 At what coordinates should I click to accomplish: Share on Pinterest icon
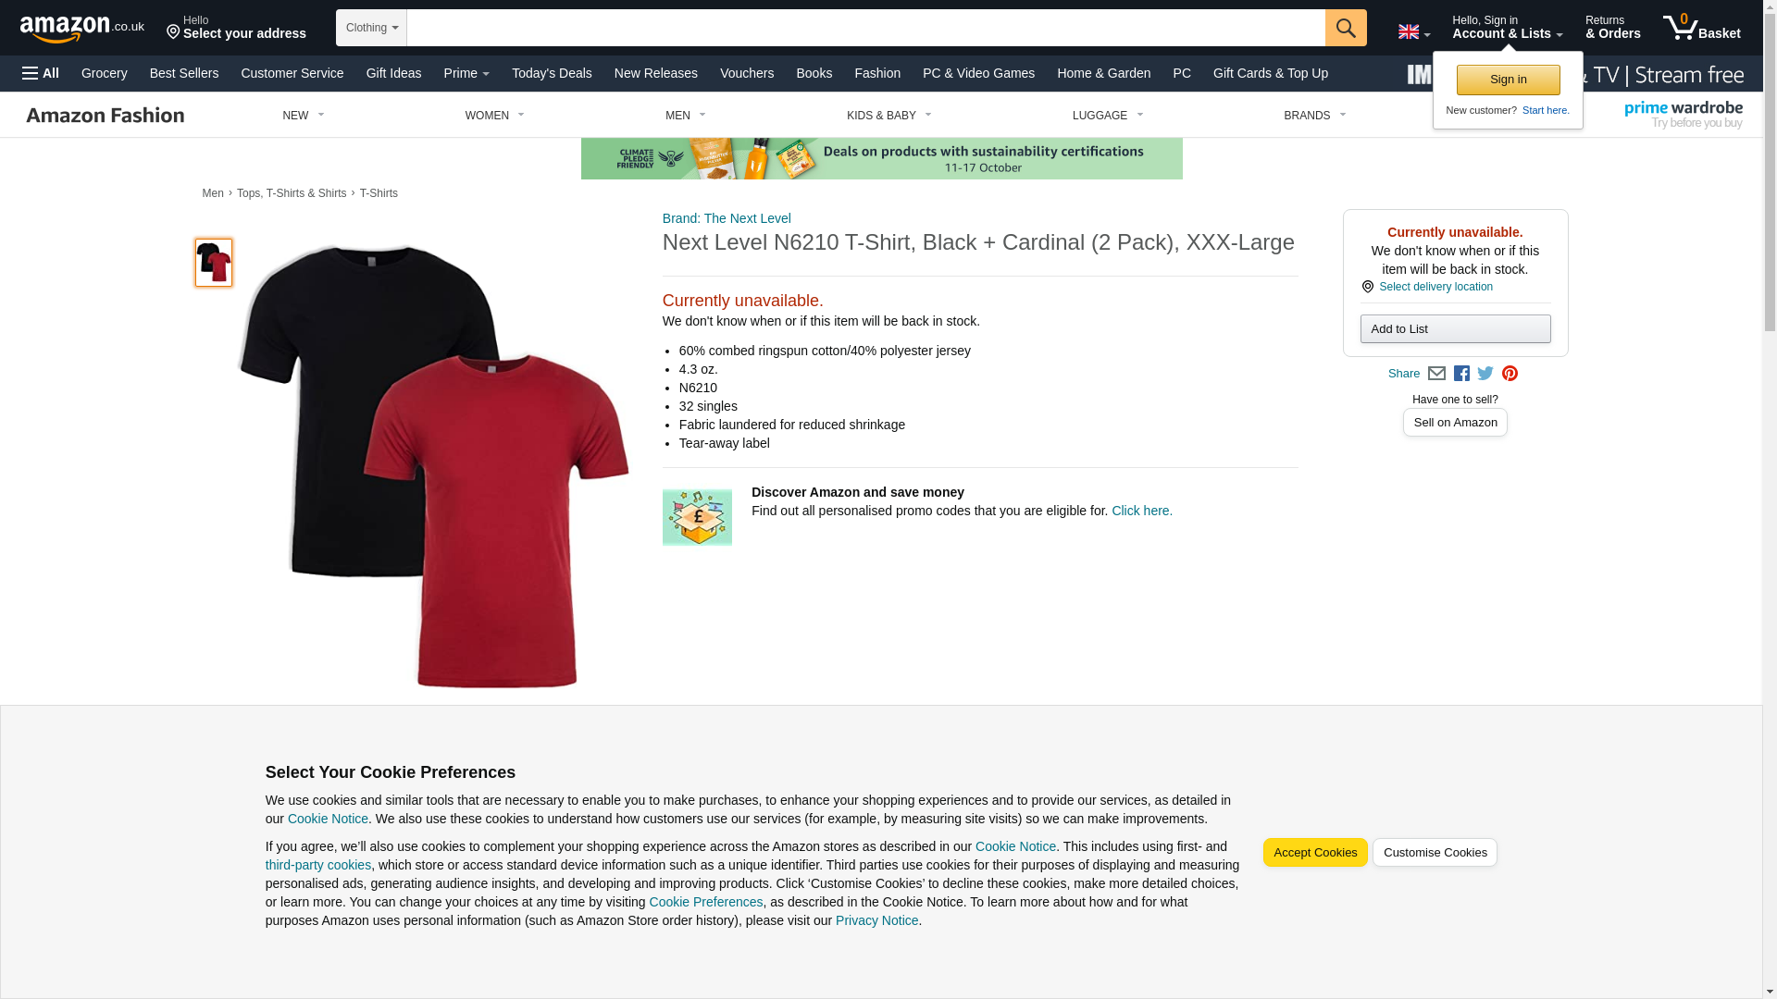point(1510,374)
